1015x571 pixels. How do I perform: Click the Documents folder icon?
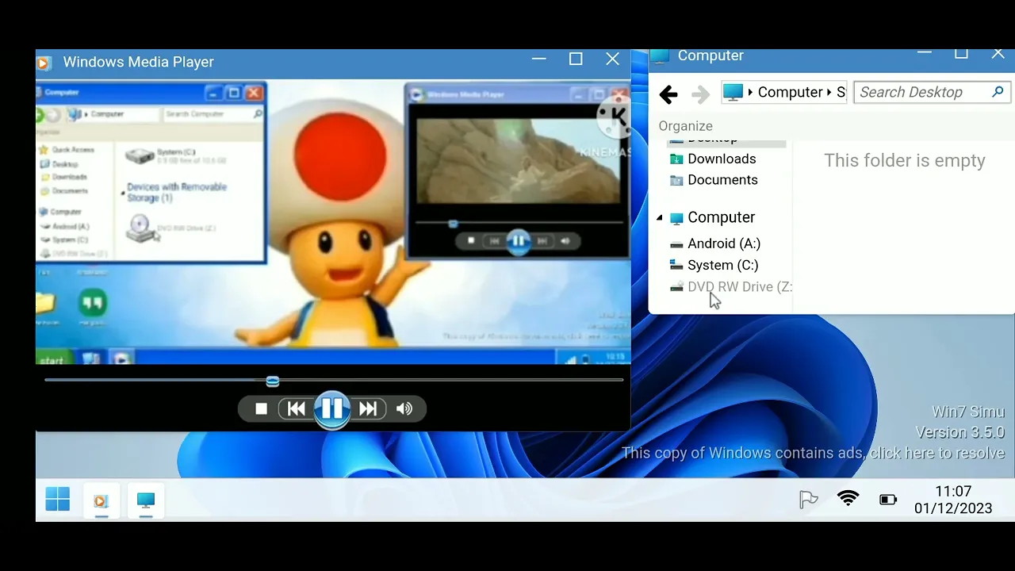point(676,180)
